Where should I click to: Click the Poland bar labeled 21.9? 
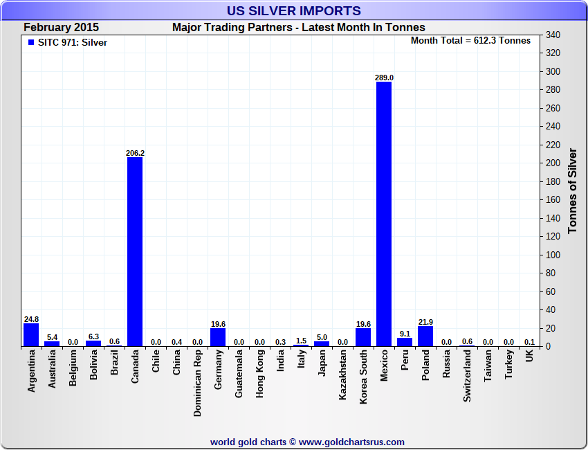click(425, 336)
